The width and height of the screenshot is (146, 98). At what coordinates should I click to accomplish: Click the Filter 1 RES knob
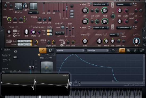[x=119, y=10]
